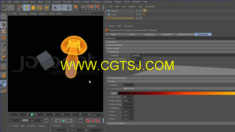
Task: Play animation forwards
Action: (x=63, y=121)
